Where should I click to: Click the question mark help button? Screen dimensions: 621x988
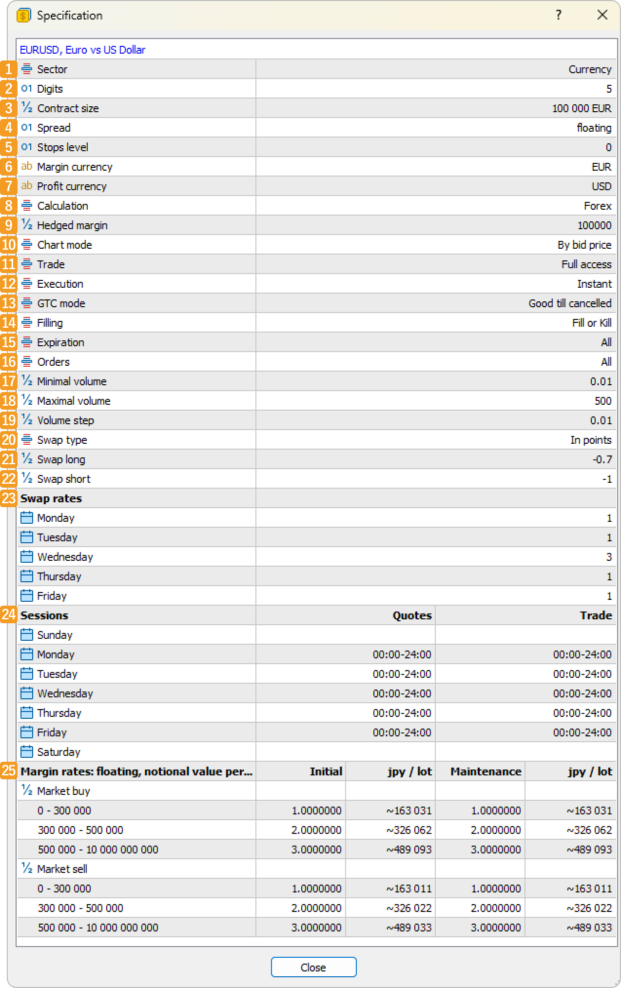[x=559, y=15]
